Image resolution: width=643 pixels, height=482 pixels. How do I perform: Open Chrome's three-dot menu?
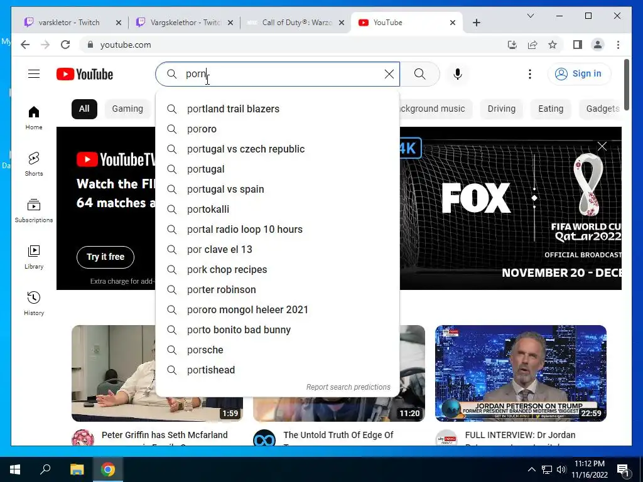pos(618,45)
